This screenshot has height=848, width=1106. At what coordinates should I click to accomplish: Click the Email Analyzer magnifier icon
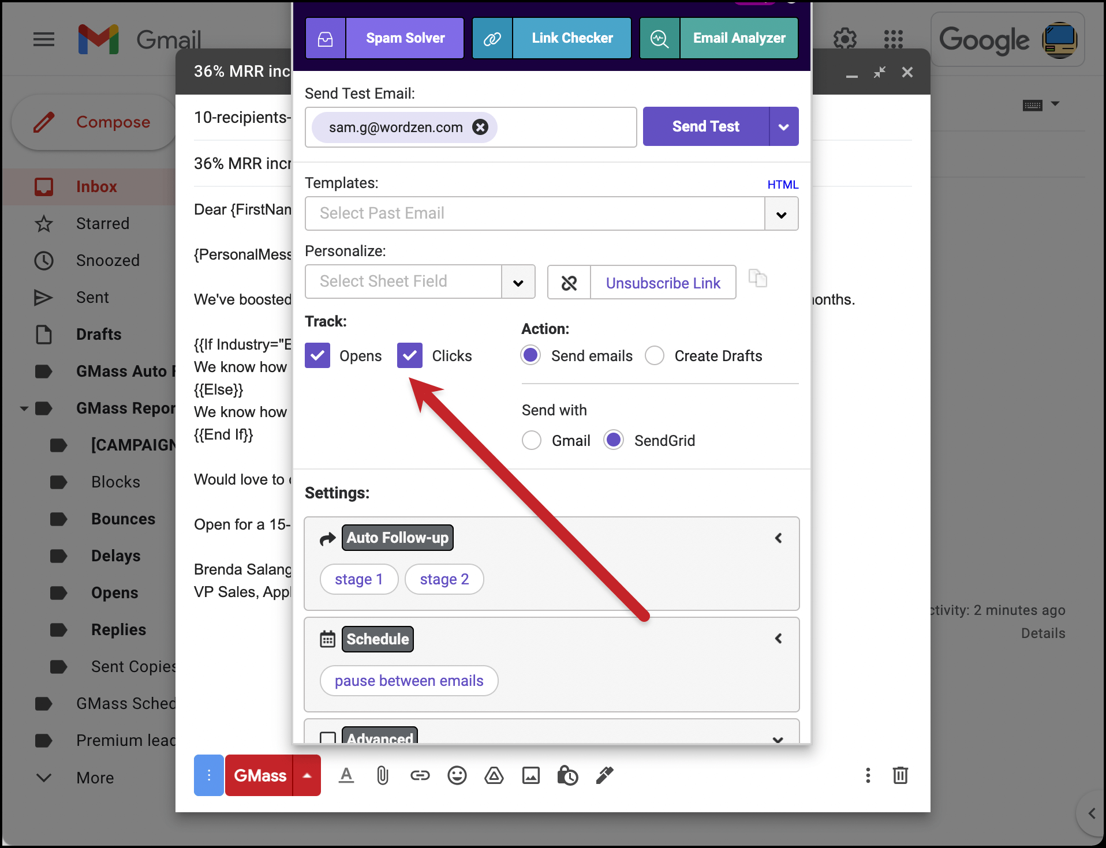tap(659, 39)
